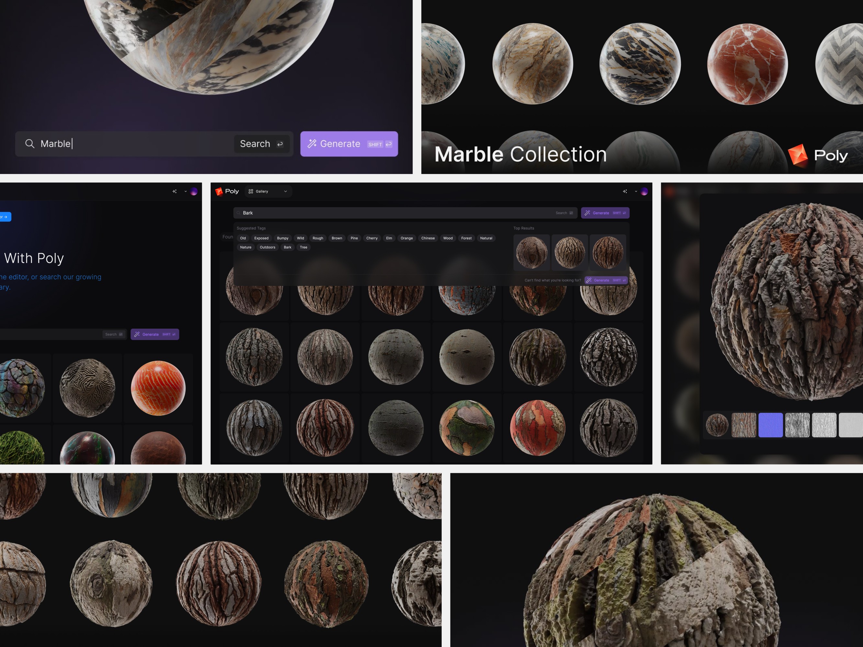Choose the Forest suggested tag
863x647 pixels.
(x=466, y=238)
